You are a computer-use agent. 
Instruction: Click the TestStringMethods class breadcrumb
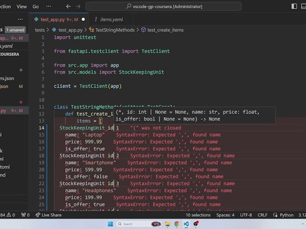(115, 30)
